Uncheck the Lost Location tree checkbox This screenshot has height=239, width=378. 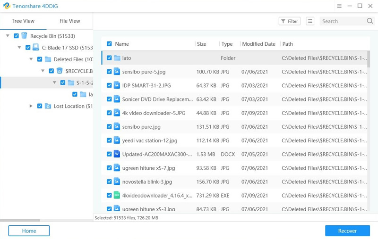coord(40,106)
